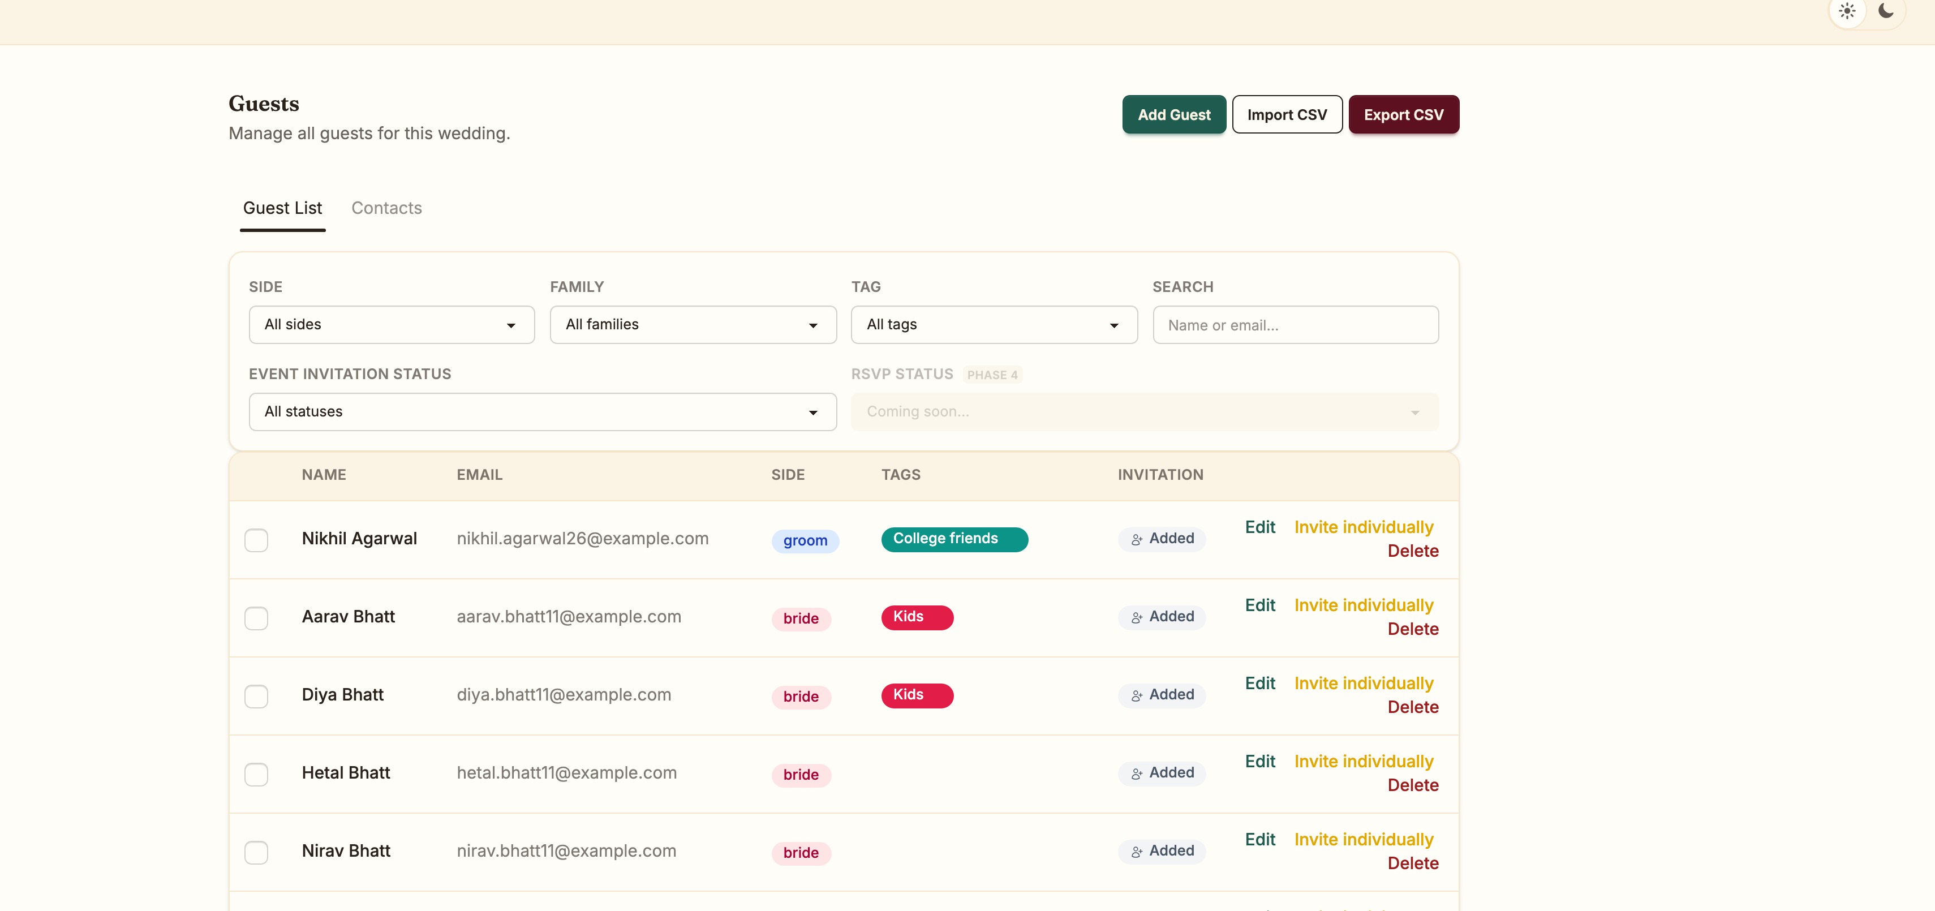
Task: Invite Nirav Bhatt individually
Action: coord(1364,840)
